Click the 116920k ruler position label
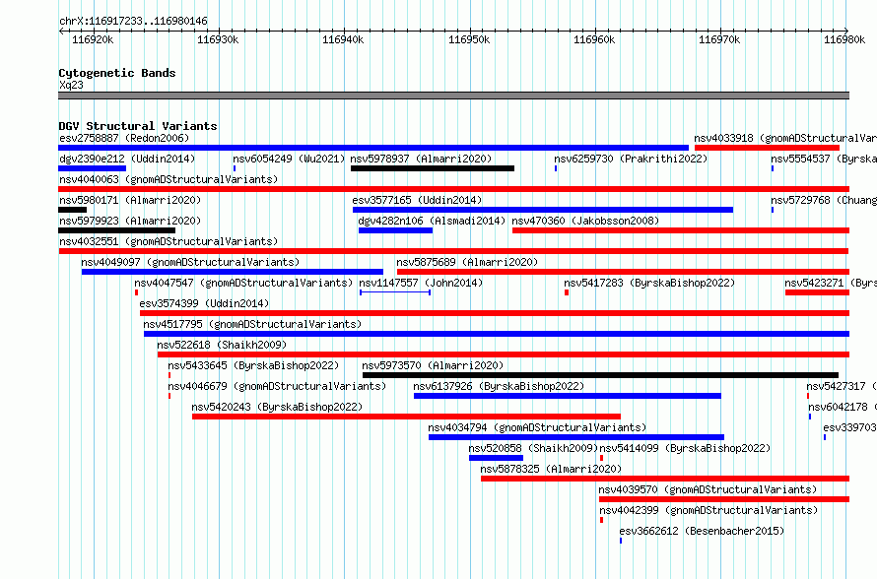Image resolution: width=877 pixels, height=579 pixels. click(93, 39)
